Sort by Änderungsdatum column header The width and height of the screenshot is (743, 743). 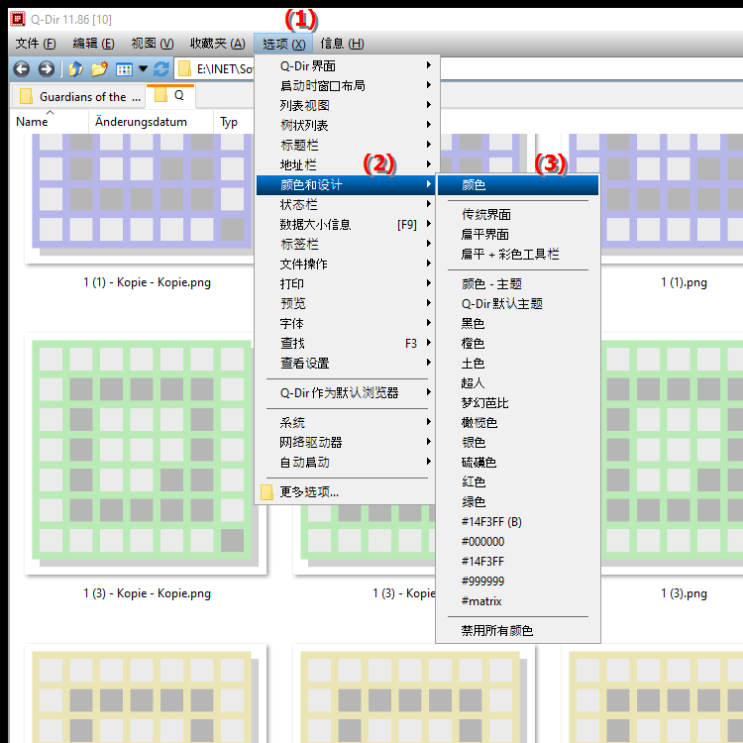[x=151, y=122]
